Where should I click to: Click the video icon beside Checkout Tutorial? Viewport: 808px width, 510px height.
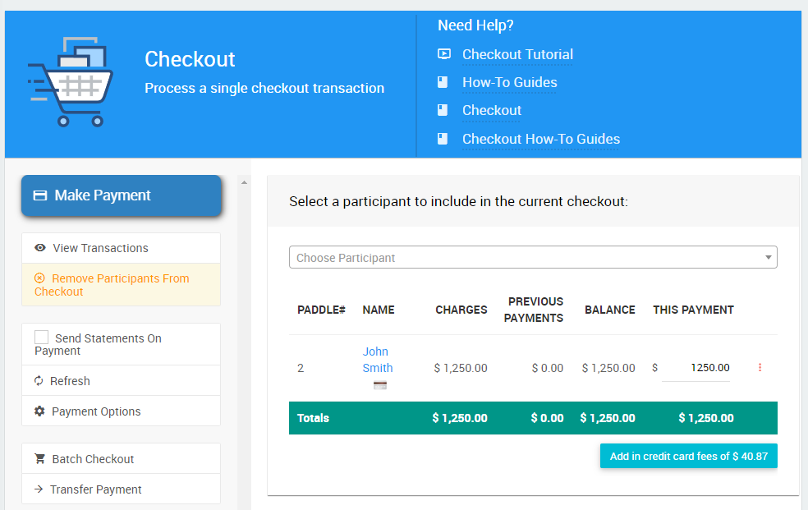coord(443,54)
